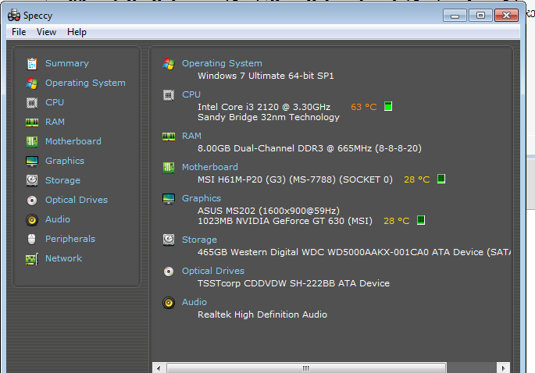Open the Help menu
Image resolution: width=535 pixels, height=373 pixels.
pos(77,32)
